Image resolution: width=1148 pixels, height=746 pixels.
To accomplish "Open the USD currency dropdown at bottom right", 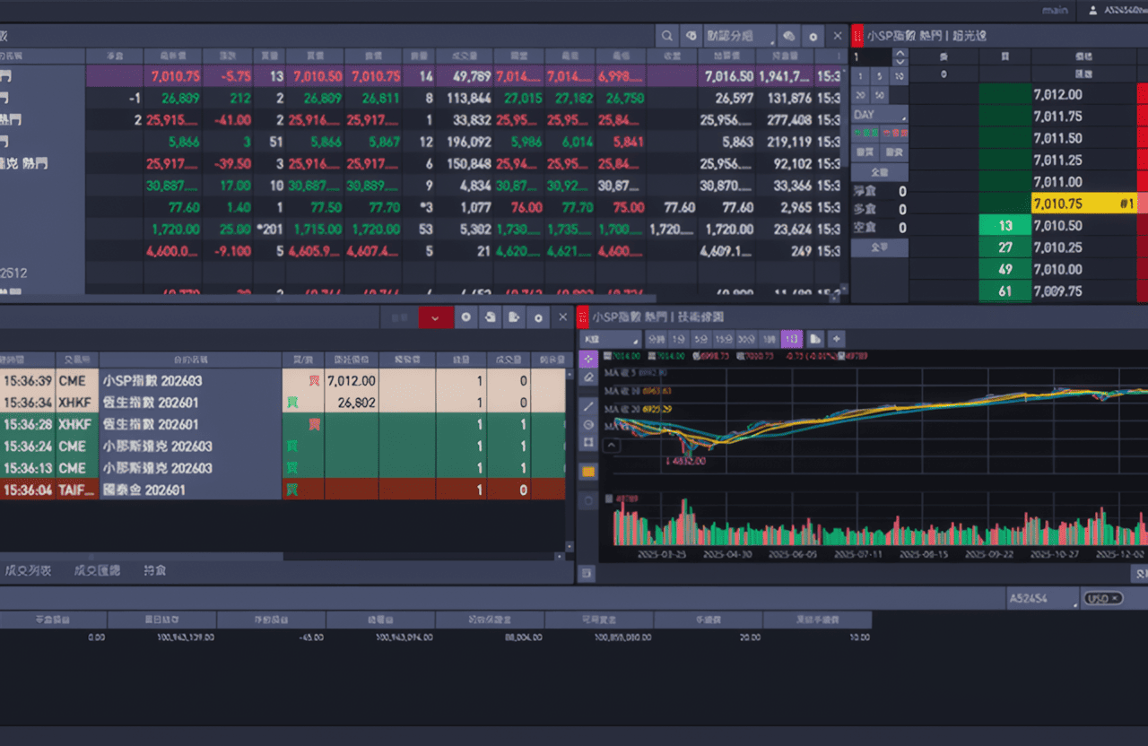I will [x=1103, y=598].
